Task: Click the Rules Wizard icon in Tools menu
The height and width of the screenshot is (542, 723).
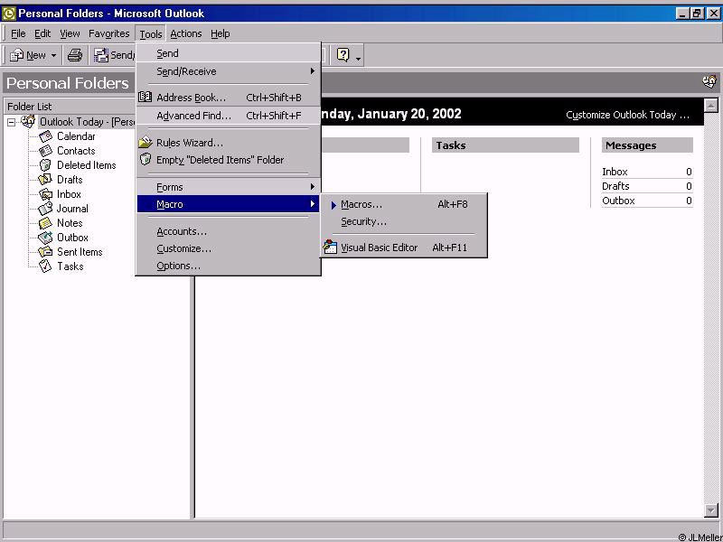Action: 146,142
